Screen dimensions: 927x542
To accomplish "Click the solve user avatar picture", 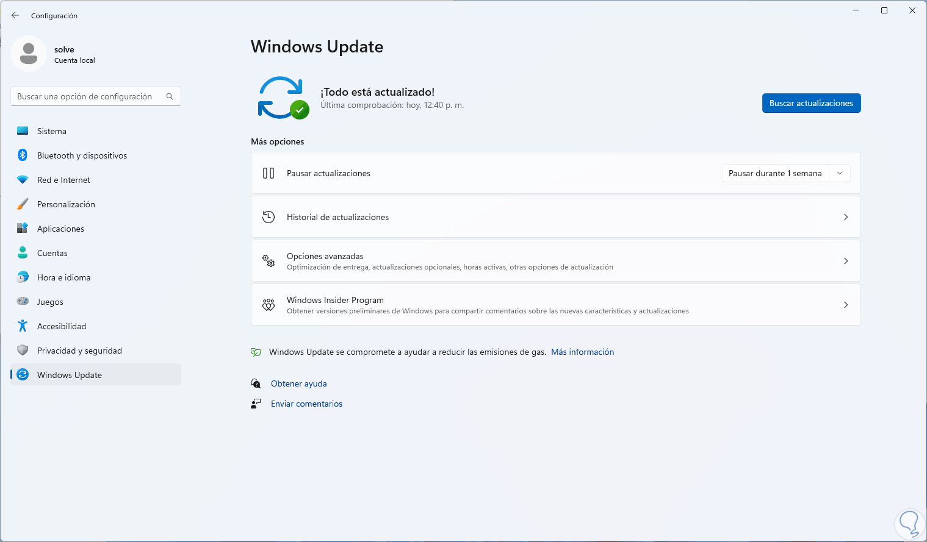I will (x=29, y=54).
